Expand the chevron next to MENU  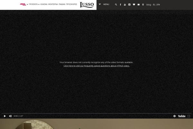pyautogui.click(x=100, y=4)
